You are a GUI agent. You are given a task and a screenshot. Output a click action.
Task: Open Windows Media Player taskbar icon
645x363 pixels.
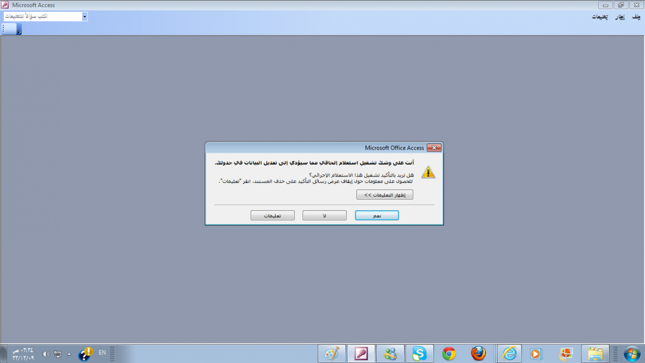535,353
